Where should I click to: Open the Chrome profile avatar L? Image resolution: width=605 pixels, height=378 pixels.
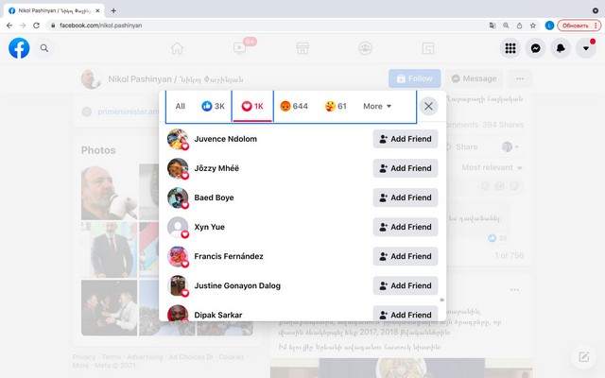(x=549, y=26)
